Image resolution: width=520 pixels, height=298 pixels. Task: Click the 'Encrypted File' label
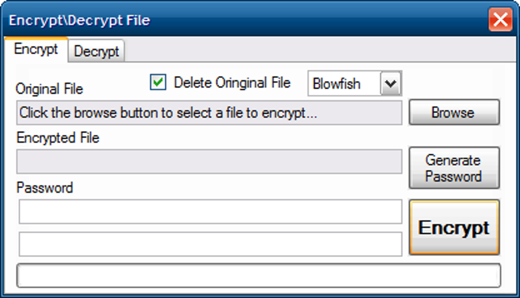58,138
